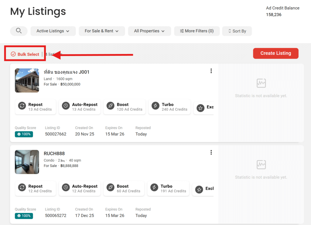
Task: Select Turbo for 191 Ad Credits
Action: coord(168,189)
